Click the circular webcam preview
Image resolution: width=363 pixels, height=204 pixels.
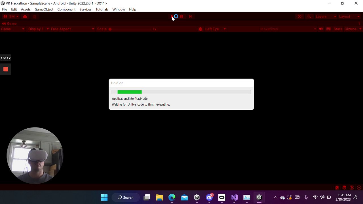coord(35,156)
